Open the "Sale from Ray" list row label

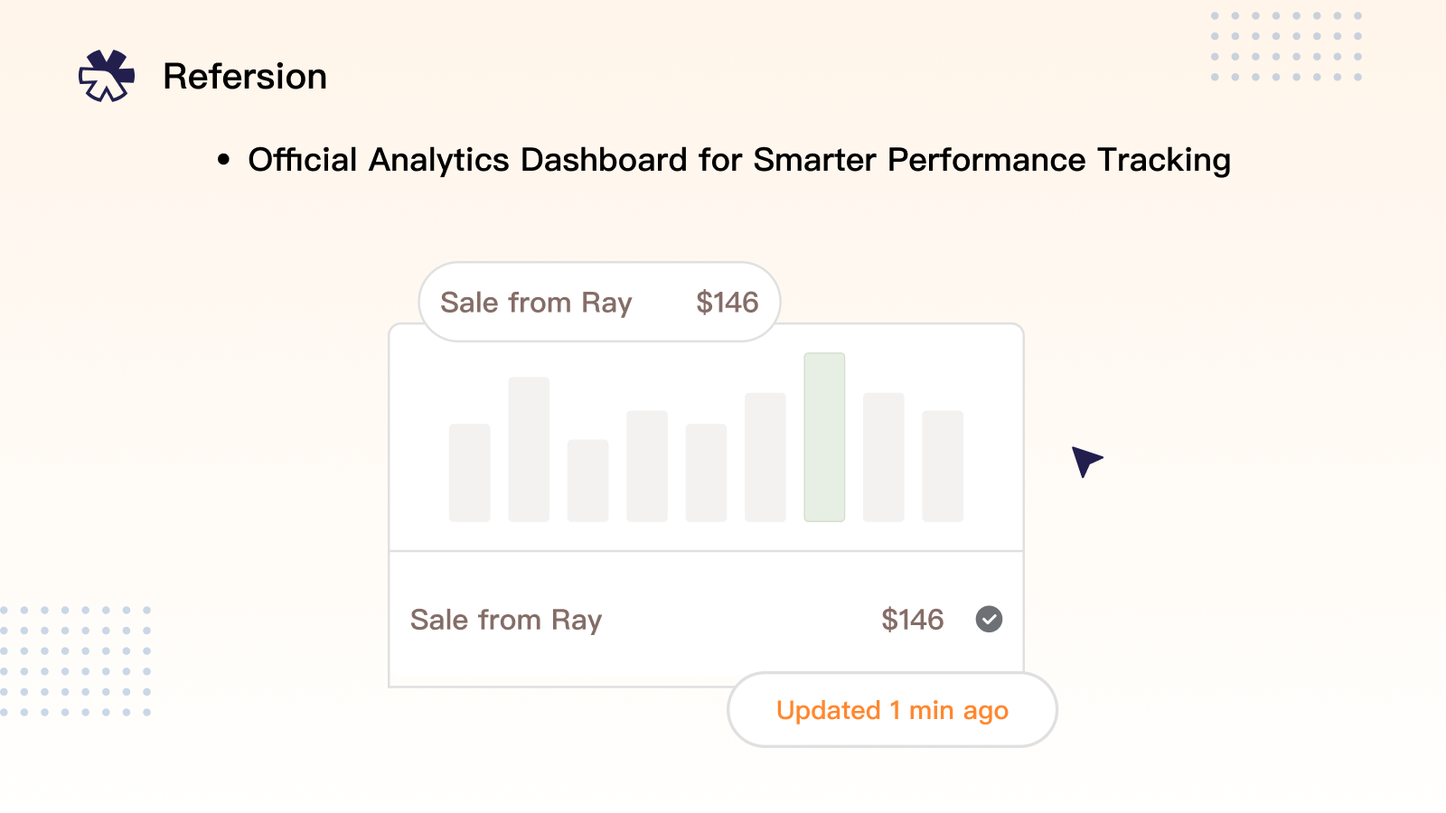[x=506, y=620]
